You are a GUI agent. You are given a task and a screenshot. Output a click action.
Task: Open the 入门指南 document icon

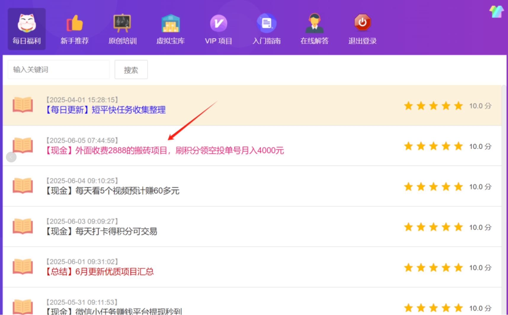tap(267, 23)
